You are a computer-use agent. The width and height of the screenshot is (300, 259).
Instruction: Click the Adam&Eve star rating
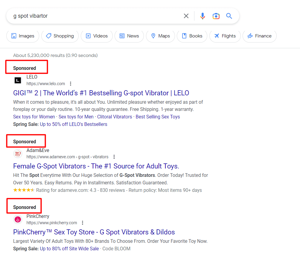24,190
